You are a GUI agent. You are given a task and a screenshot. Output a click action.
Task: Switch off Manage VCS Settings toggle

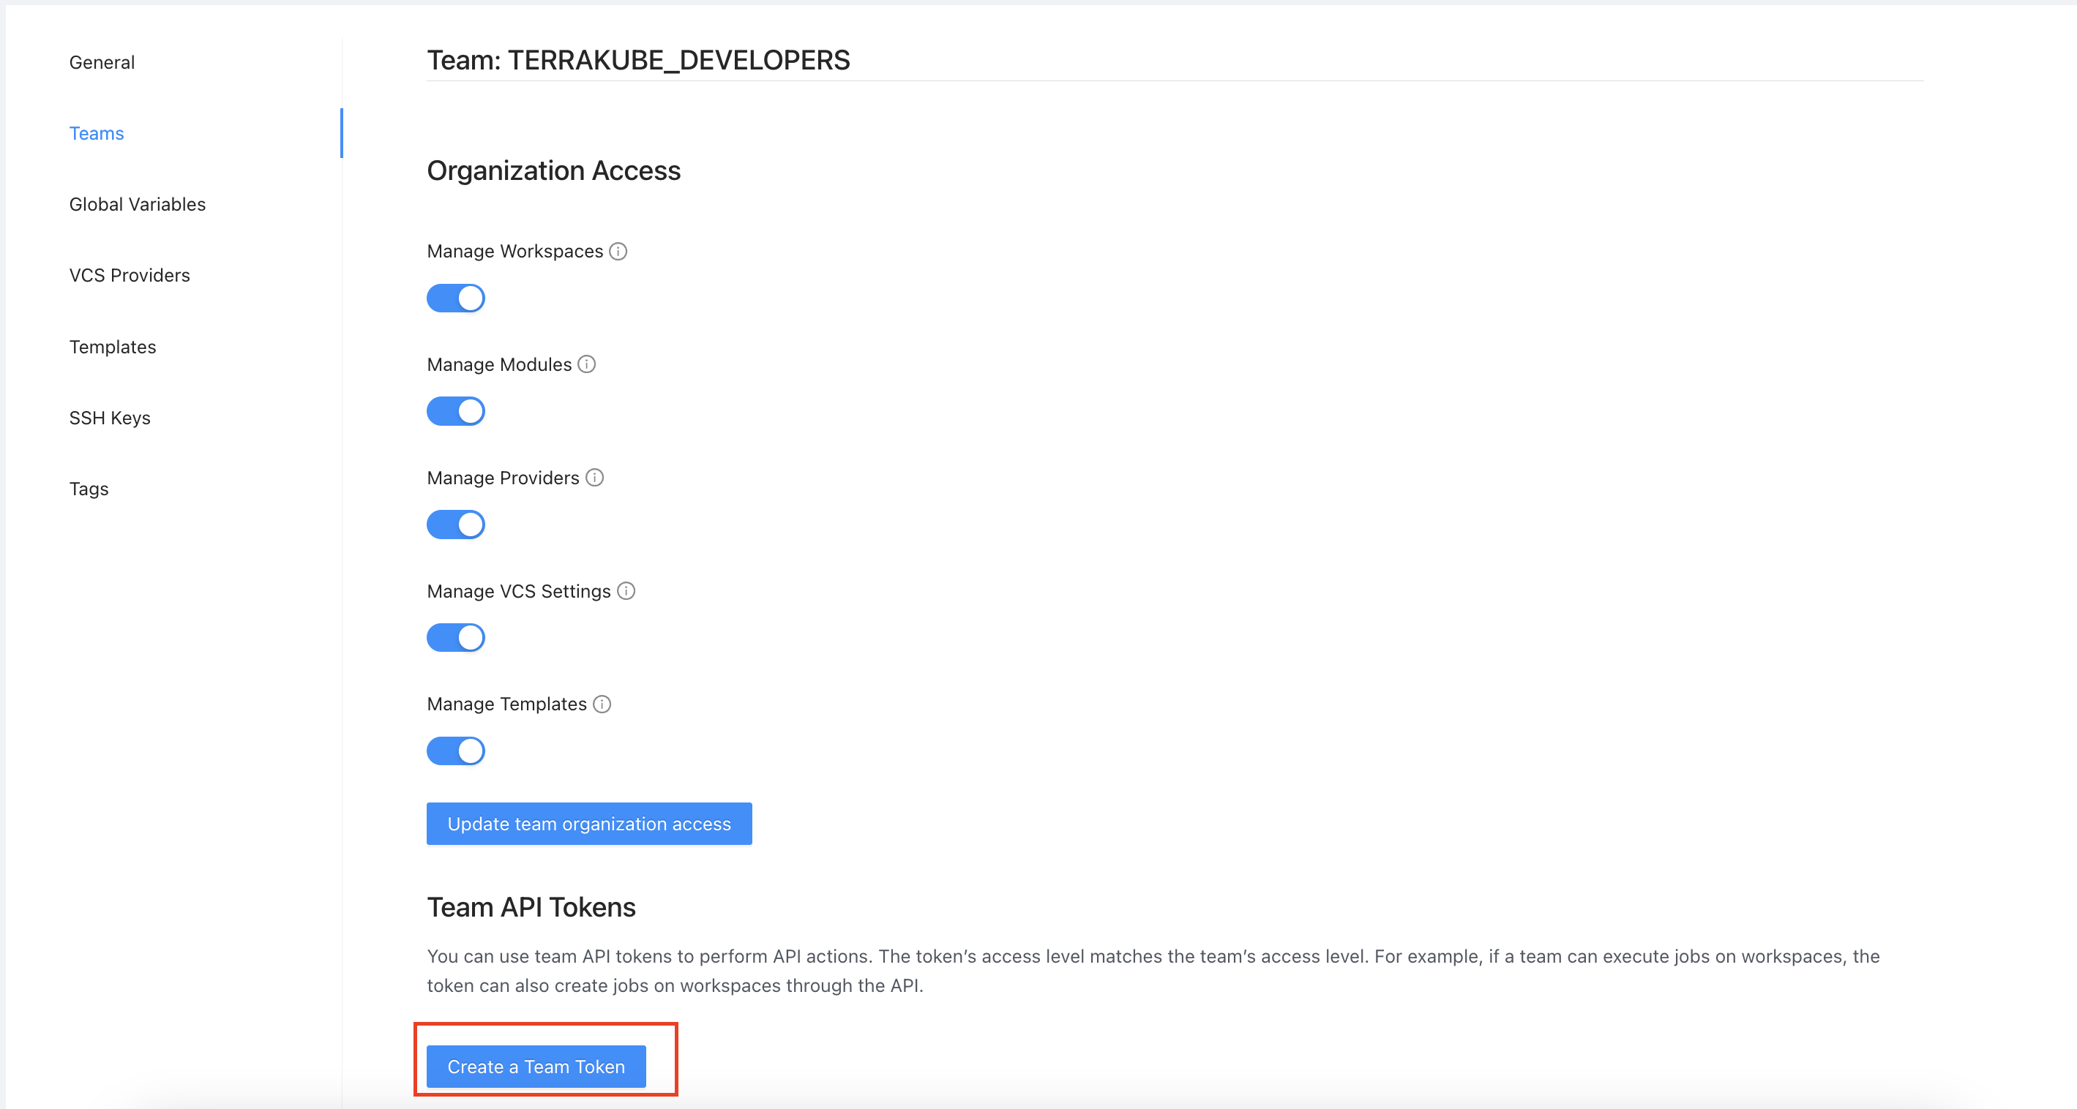point(455,637)
